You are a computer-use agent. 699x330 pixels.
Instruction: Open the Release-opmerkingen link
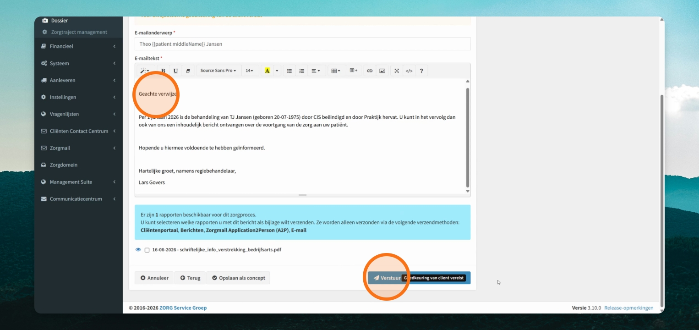pos(629,308)
